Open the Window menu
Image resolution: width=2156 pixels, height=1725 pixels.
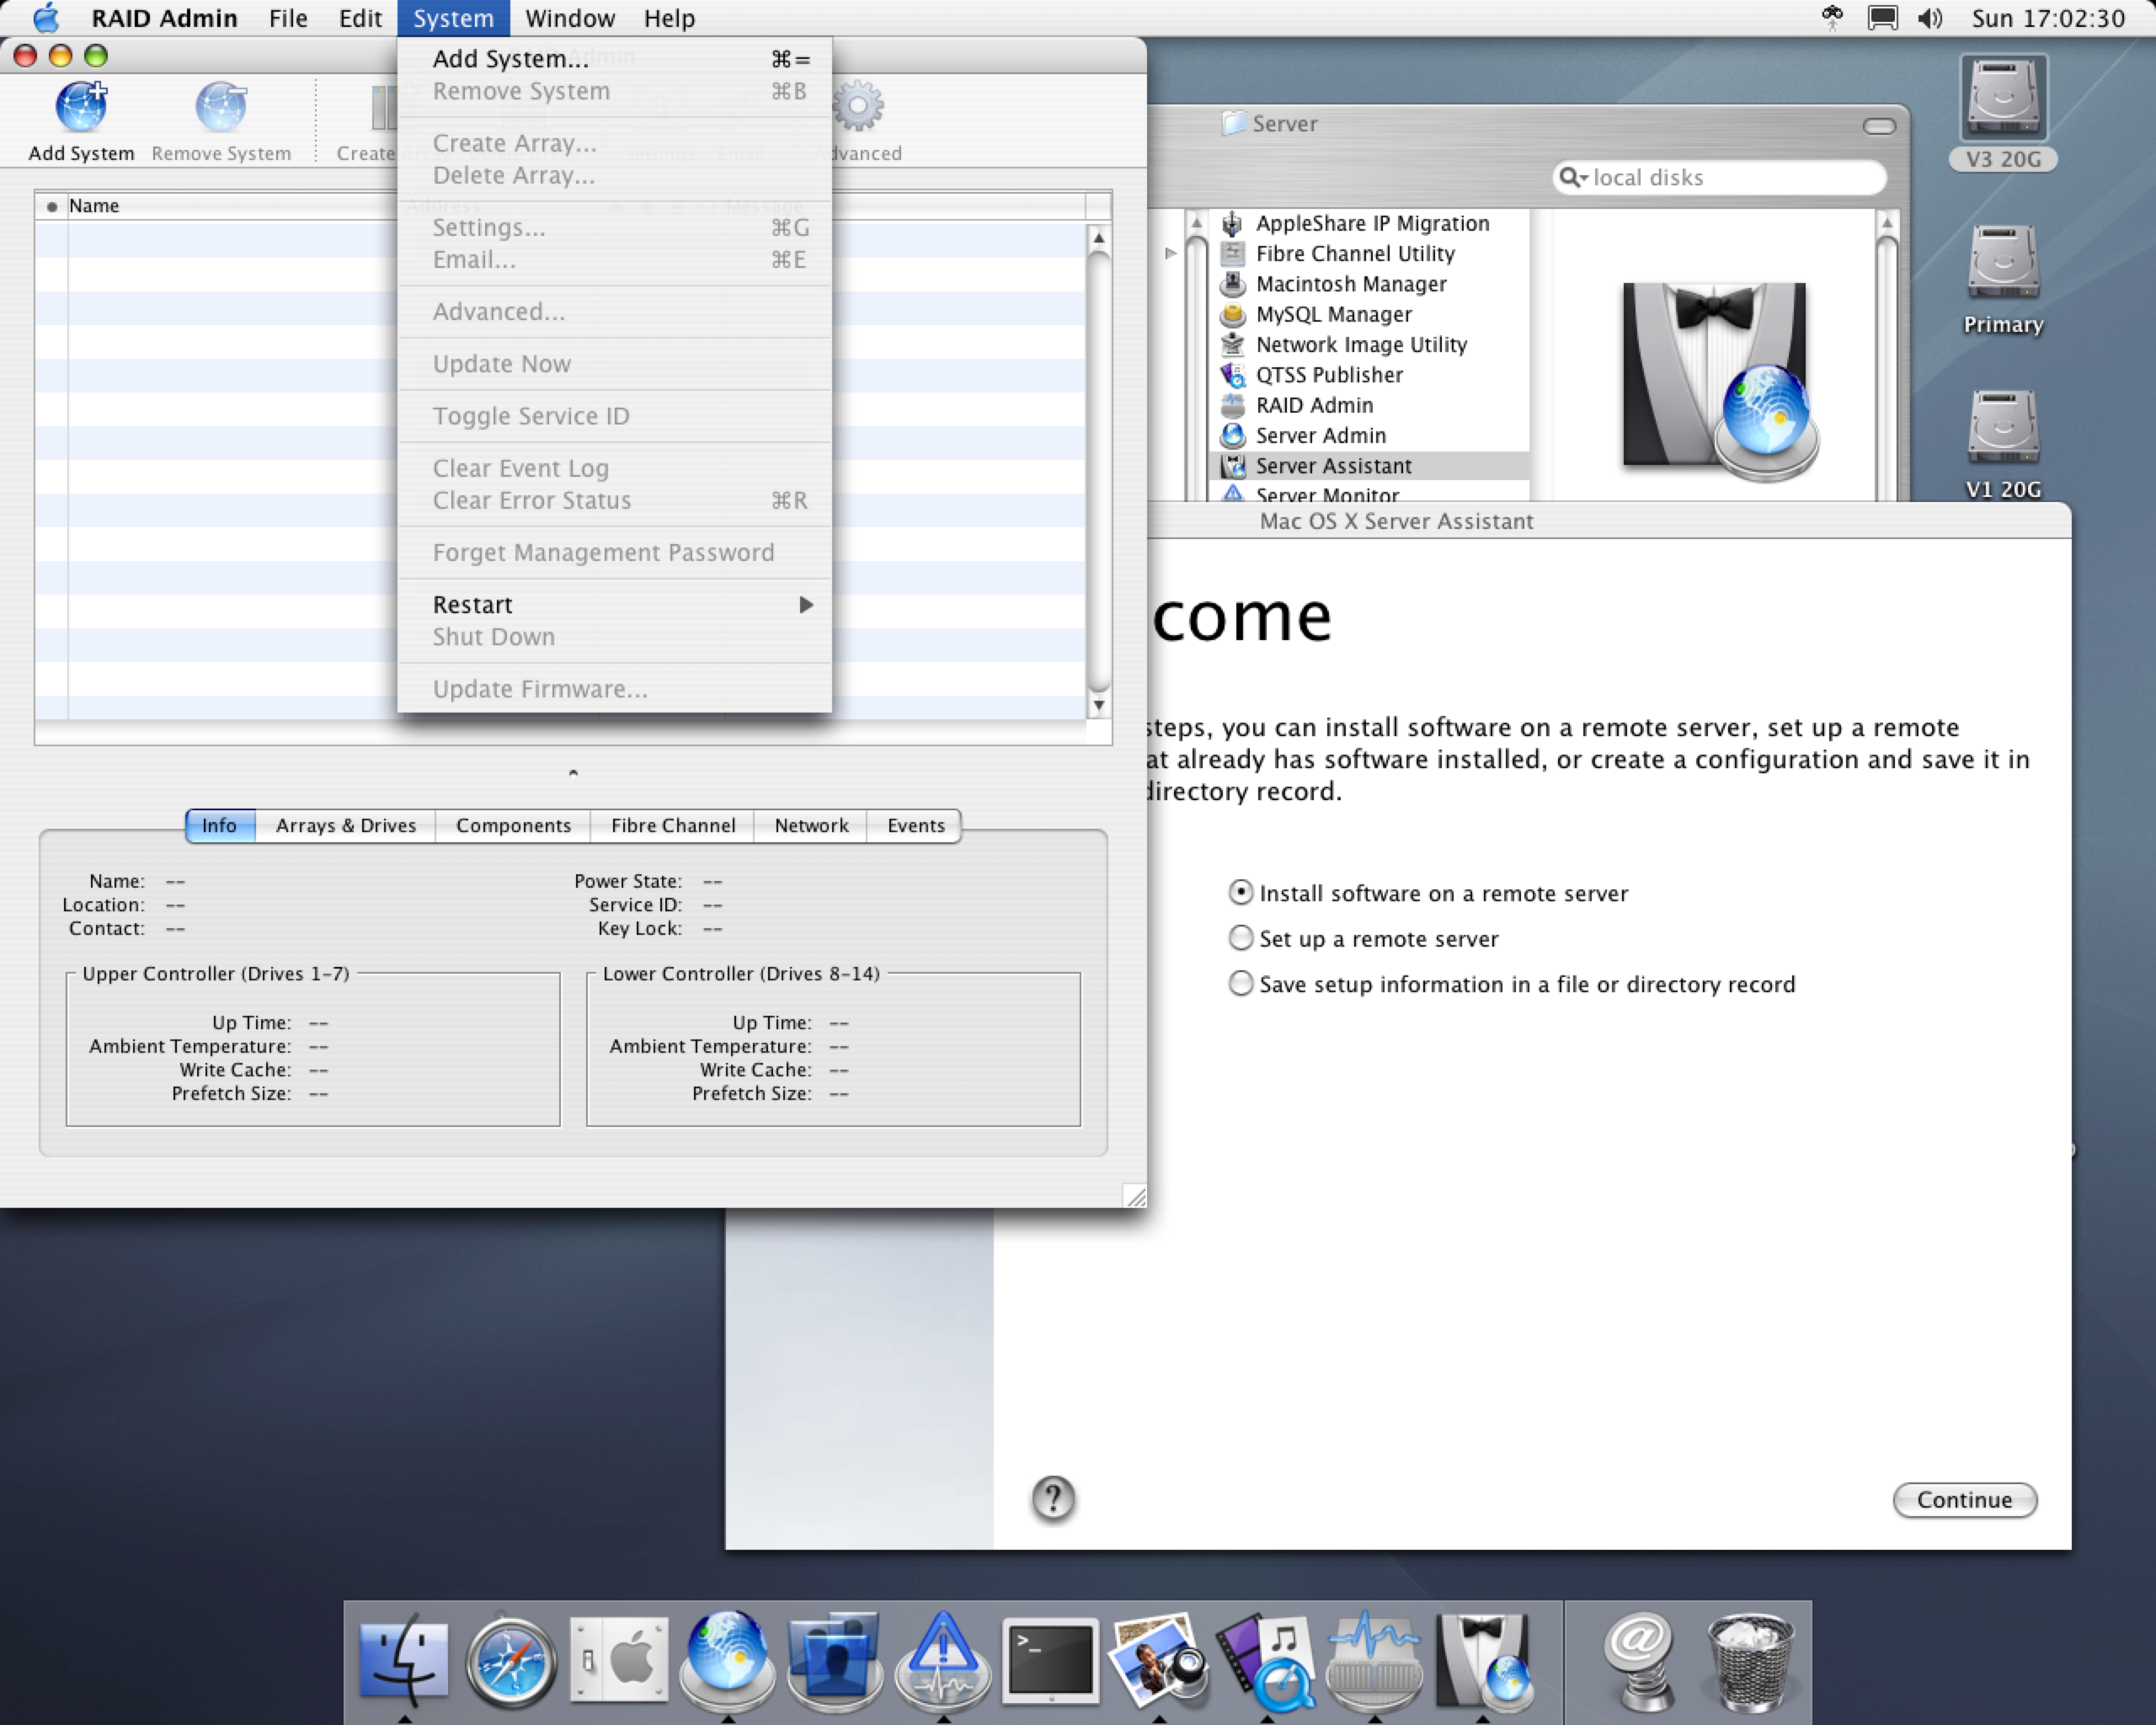point(570,18)
